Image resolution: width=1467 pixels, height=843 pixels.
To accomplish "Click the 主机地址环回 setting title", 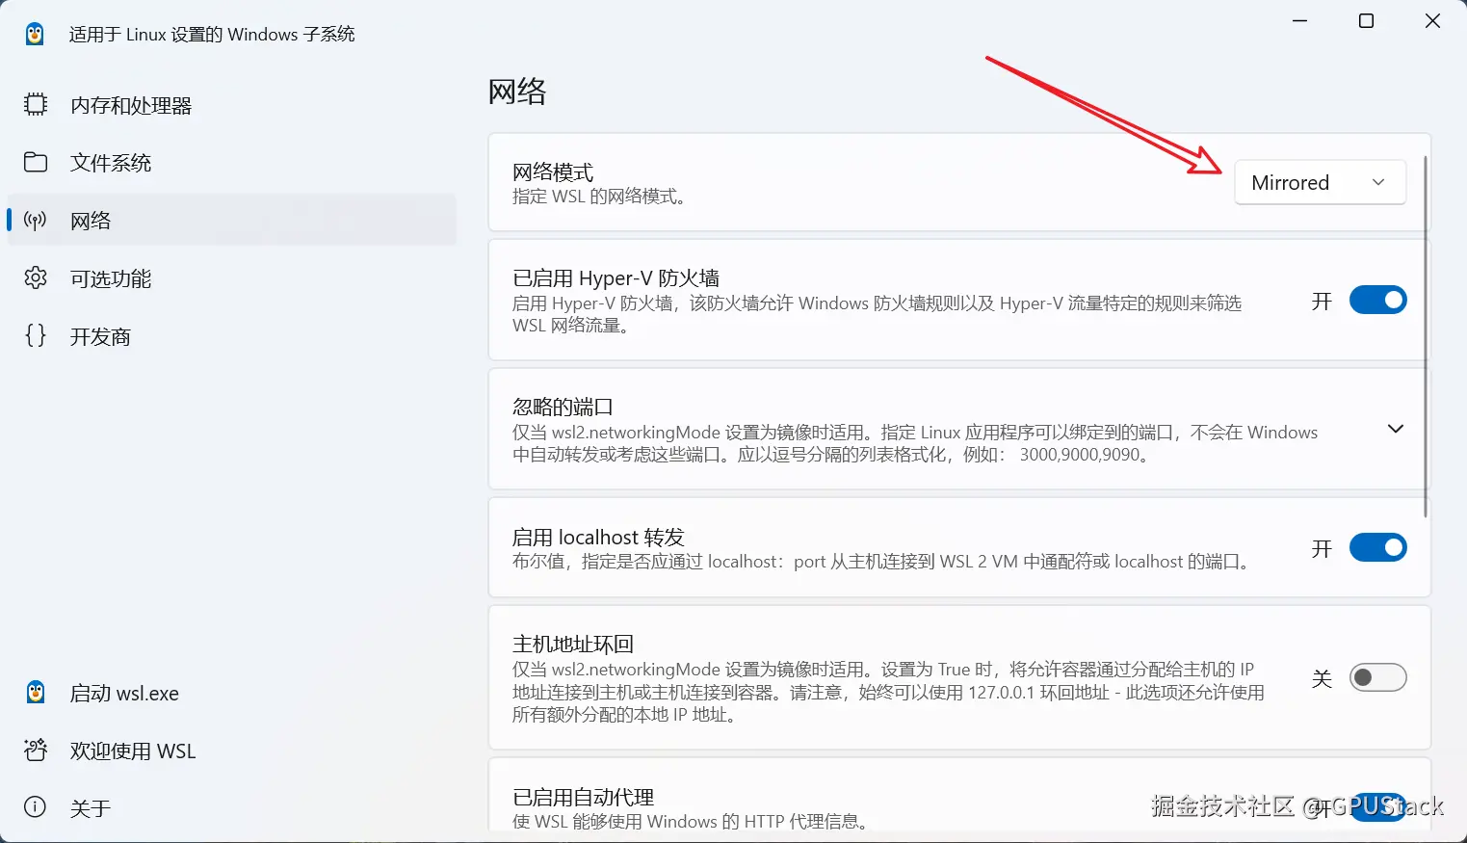I will tap(573, 644).
